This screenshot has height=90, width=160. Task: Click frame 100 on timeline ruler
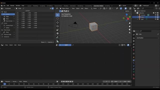coord(53,84)
